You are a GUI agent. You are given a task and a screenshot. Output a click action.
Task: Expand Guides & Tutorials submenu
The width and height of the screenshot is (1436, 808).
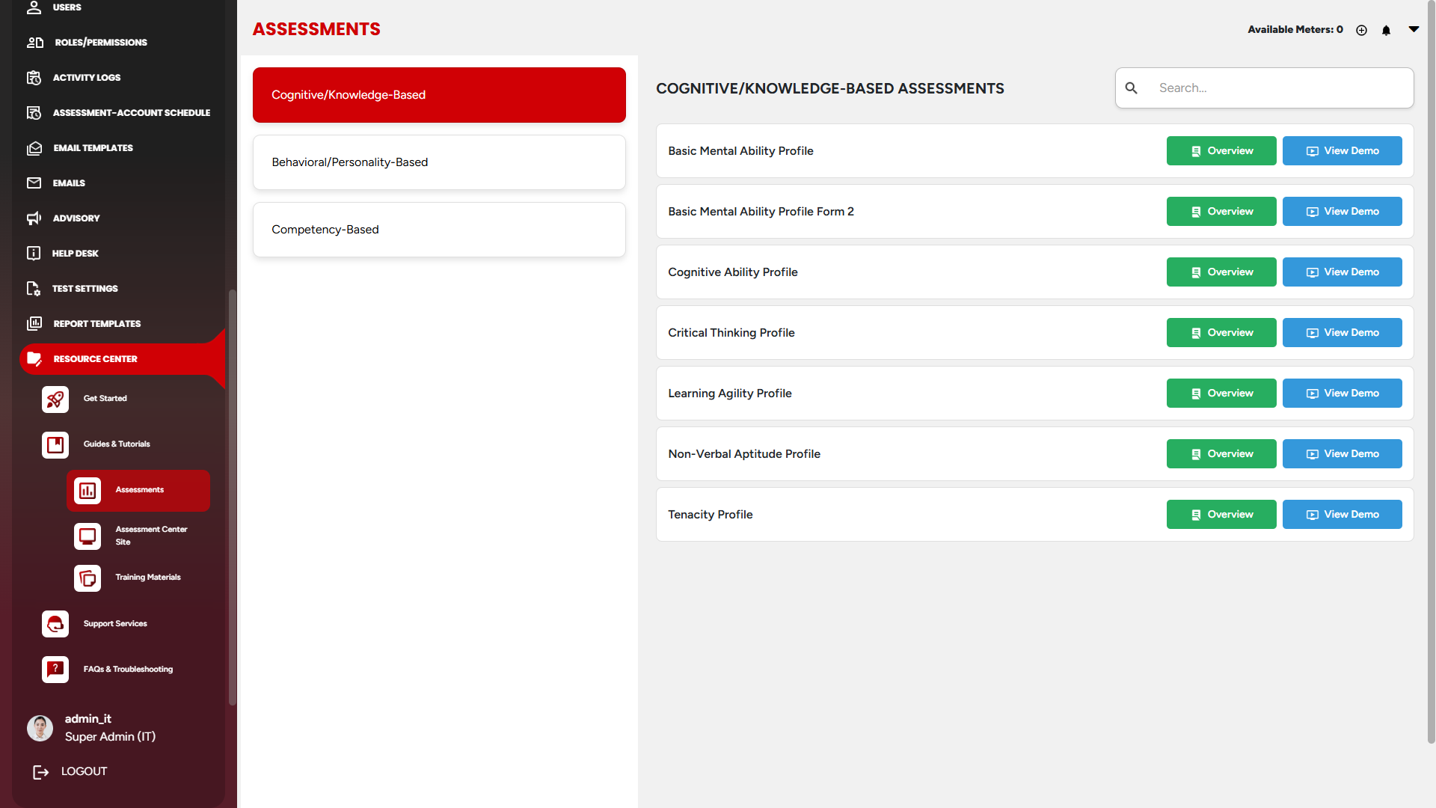pyautogui.click(x=117, y=444)
